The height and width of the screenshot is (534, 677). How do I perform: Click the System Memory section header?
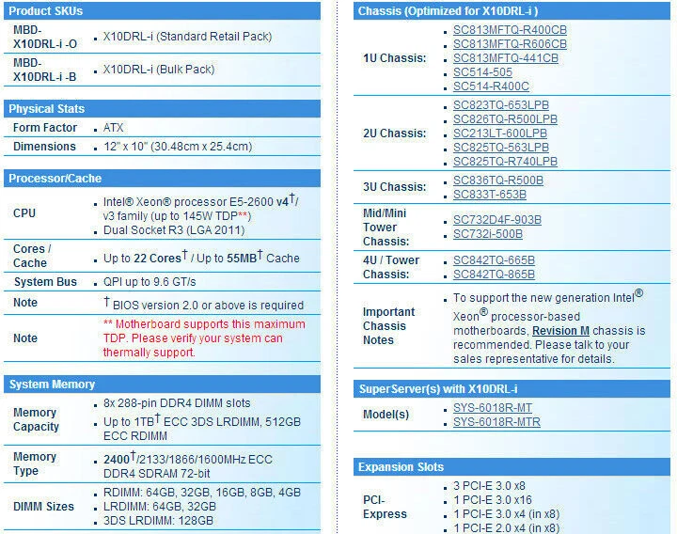click(x=162, y=385)
